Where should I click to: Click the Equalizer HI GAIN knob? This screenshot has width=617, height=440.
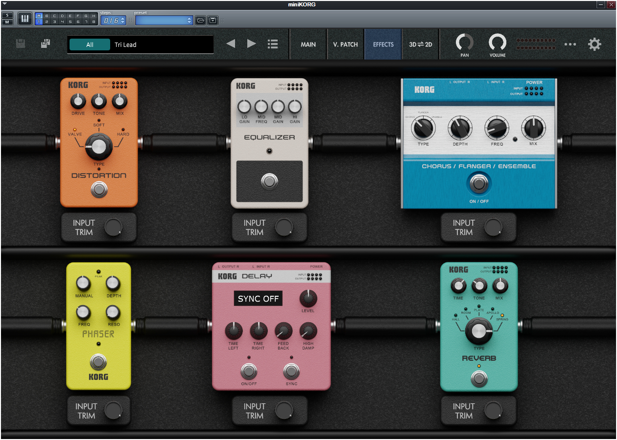(295, 106)
